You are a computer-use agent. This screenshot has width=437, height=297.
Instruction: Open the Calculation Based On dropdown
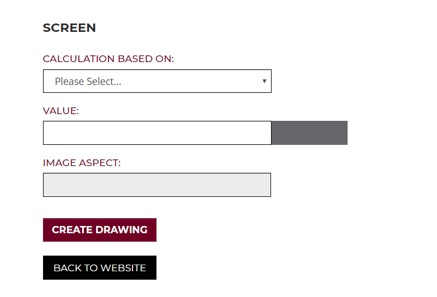(157, 81)
